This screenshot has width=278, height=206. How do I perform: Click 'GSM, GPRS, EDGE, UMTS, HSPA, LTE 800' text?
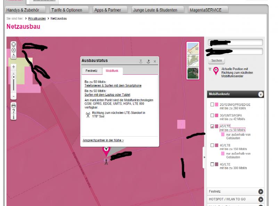114,104
